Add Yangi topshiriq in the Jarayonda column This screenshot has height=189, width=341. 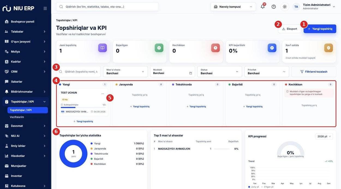(140, 107)
